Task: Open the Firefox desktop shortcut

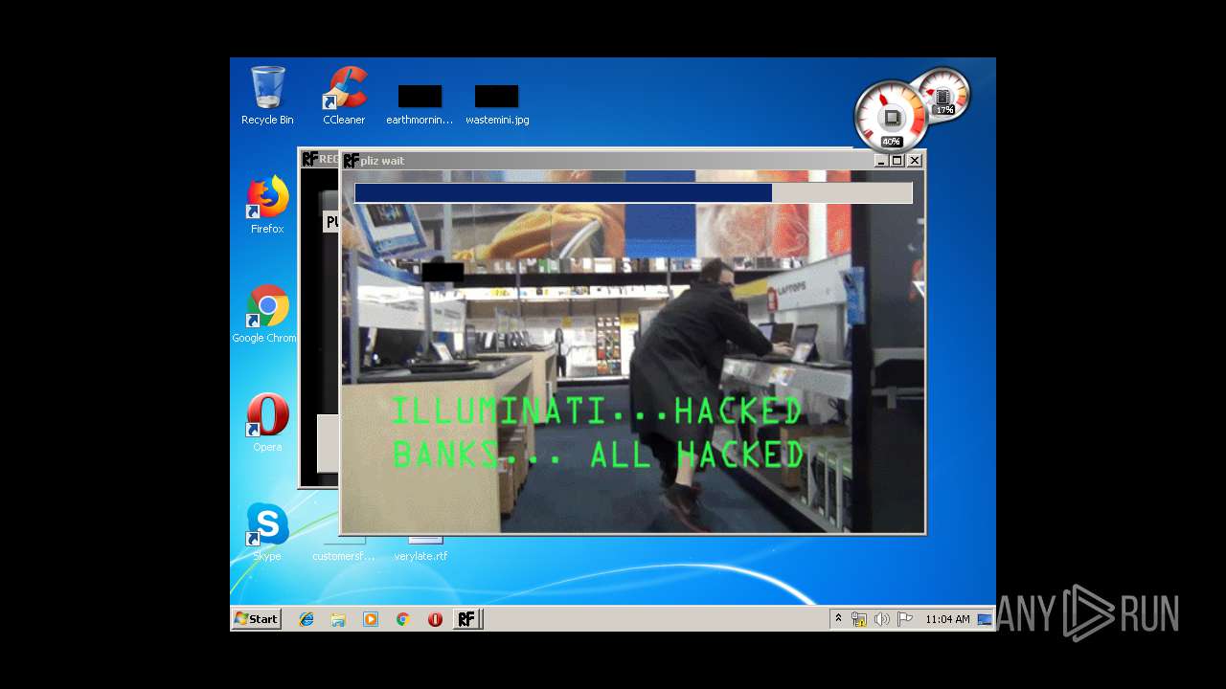Action: click(267, 205)
